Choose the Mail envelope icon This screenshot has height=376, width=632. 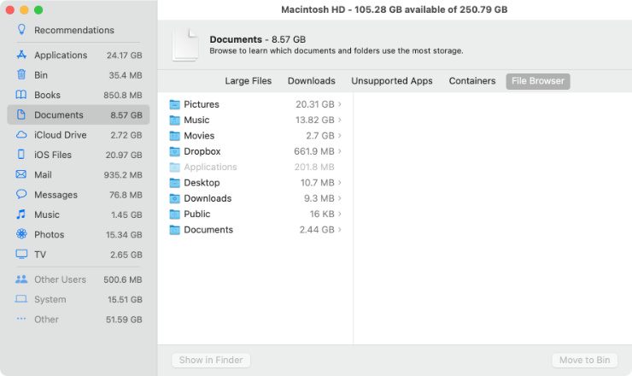click(21, 174)
